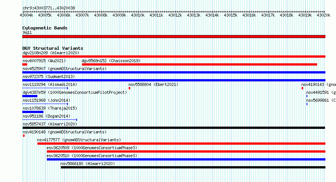Click the red bar of dgv2108n209

pyautogui.click(x=174, y=57)
